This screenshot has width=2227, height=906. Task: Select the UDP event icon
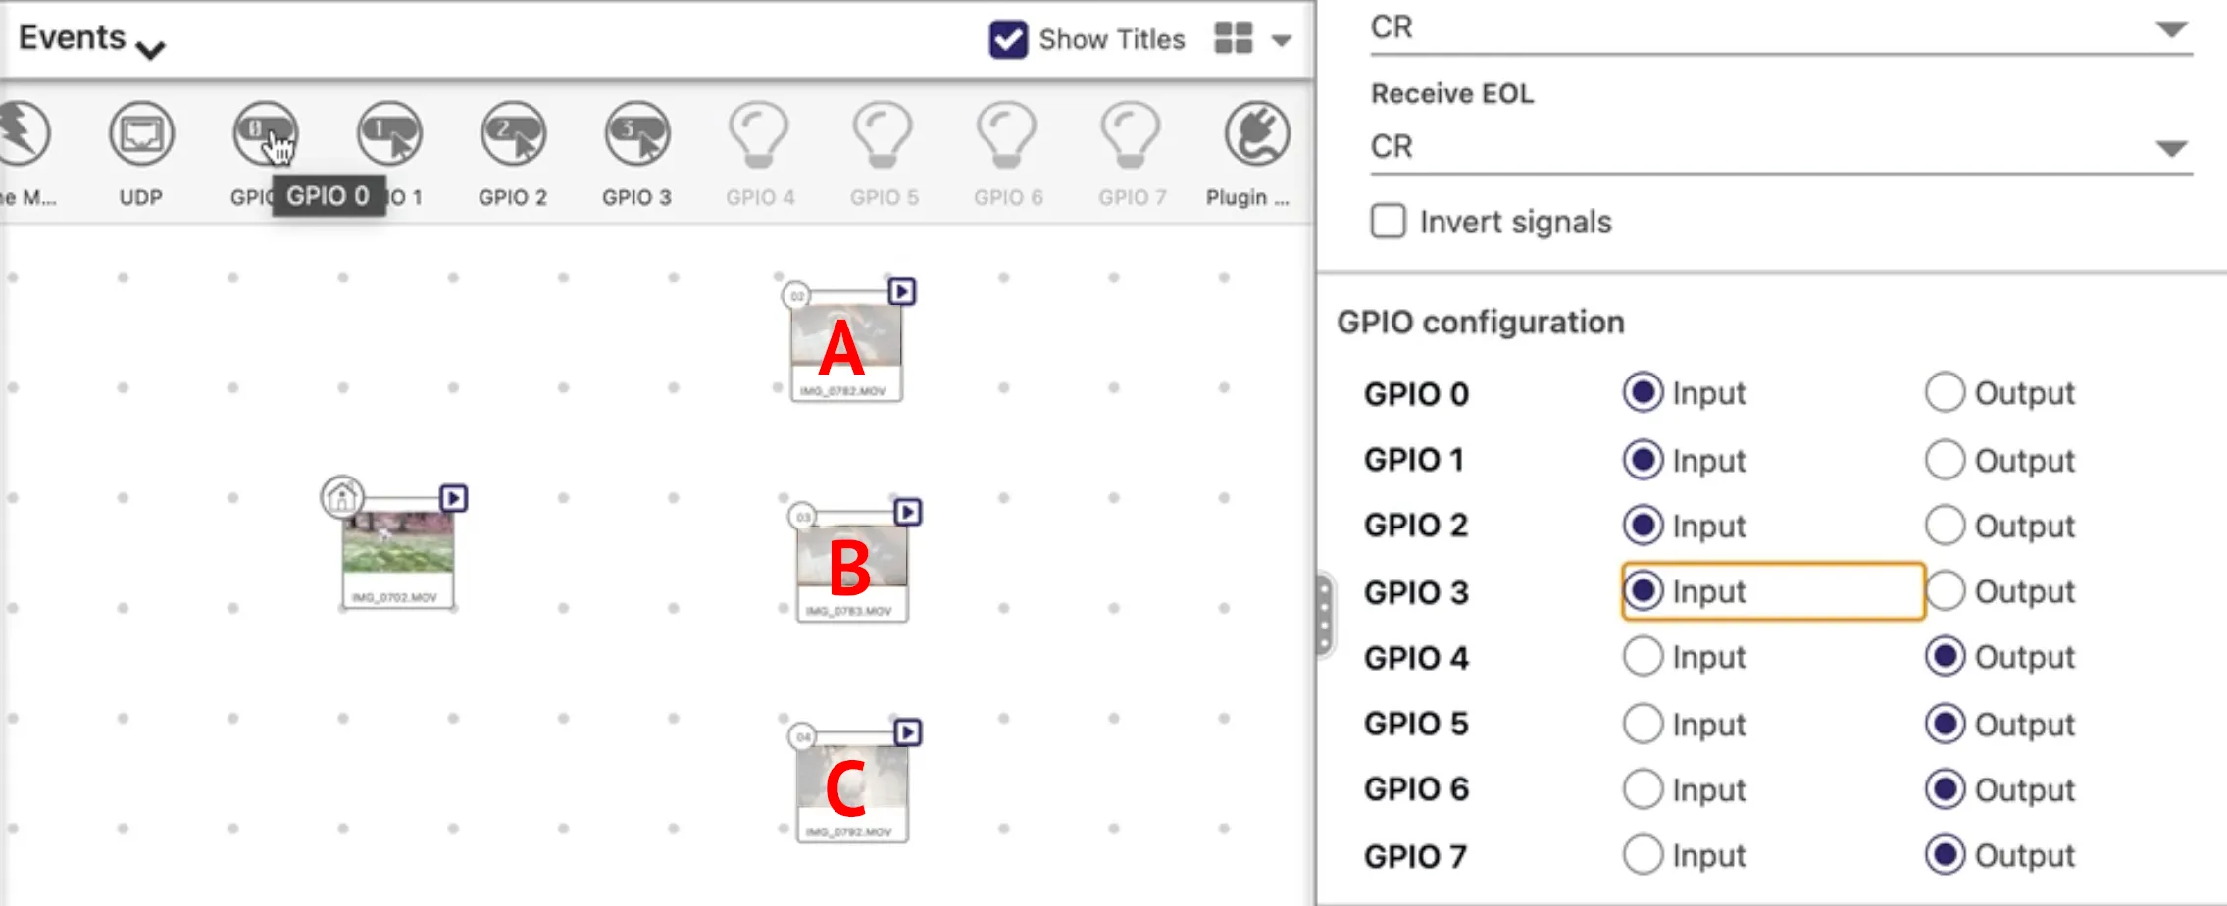pyautogui.click(x=141, y=134)
